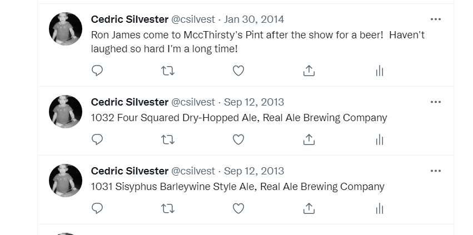Retweet the Four Squared Dry-Hopped Ale tweet
The height and width of the screenshot is (235, 473).
pos(167,139)
